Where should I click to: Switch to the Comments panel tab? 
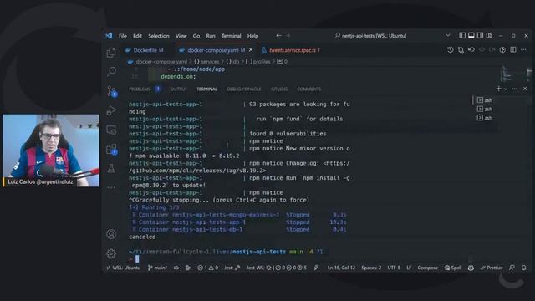308,89
